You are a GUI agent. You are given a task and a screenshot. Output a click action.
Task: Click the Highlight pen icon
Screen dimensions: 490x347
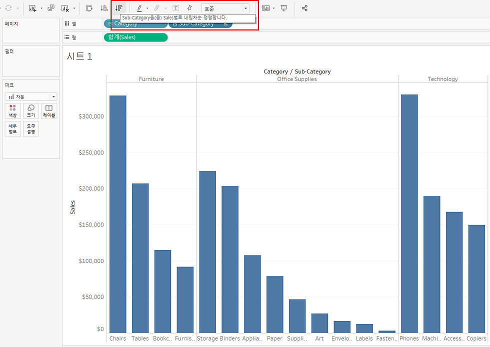(x=139, y=8)
